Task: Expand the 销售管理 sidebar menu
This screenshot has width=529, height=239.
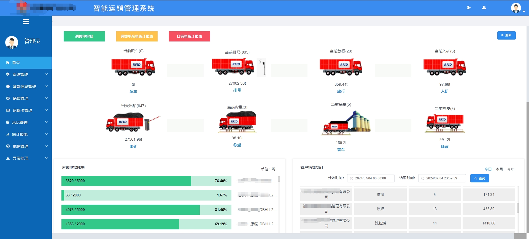Action: (x=26, y=98)
